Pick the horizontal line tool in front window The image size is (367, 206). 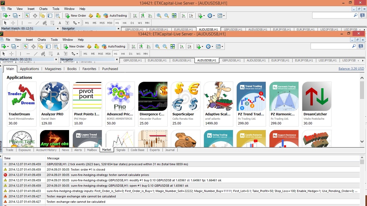click(28, 54)
